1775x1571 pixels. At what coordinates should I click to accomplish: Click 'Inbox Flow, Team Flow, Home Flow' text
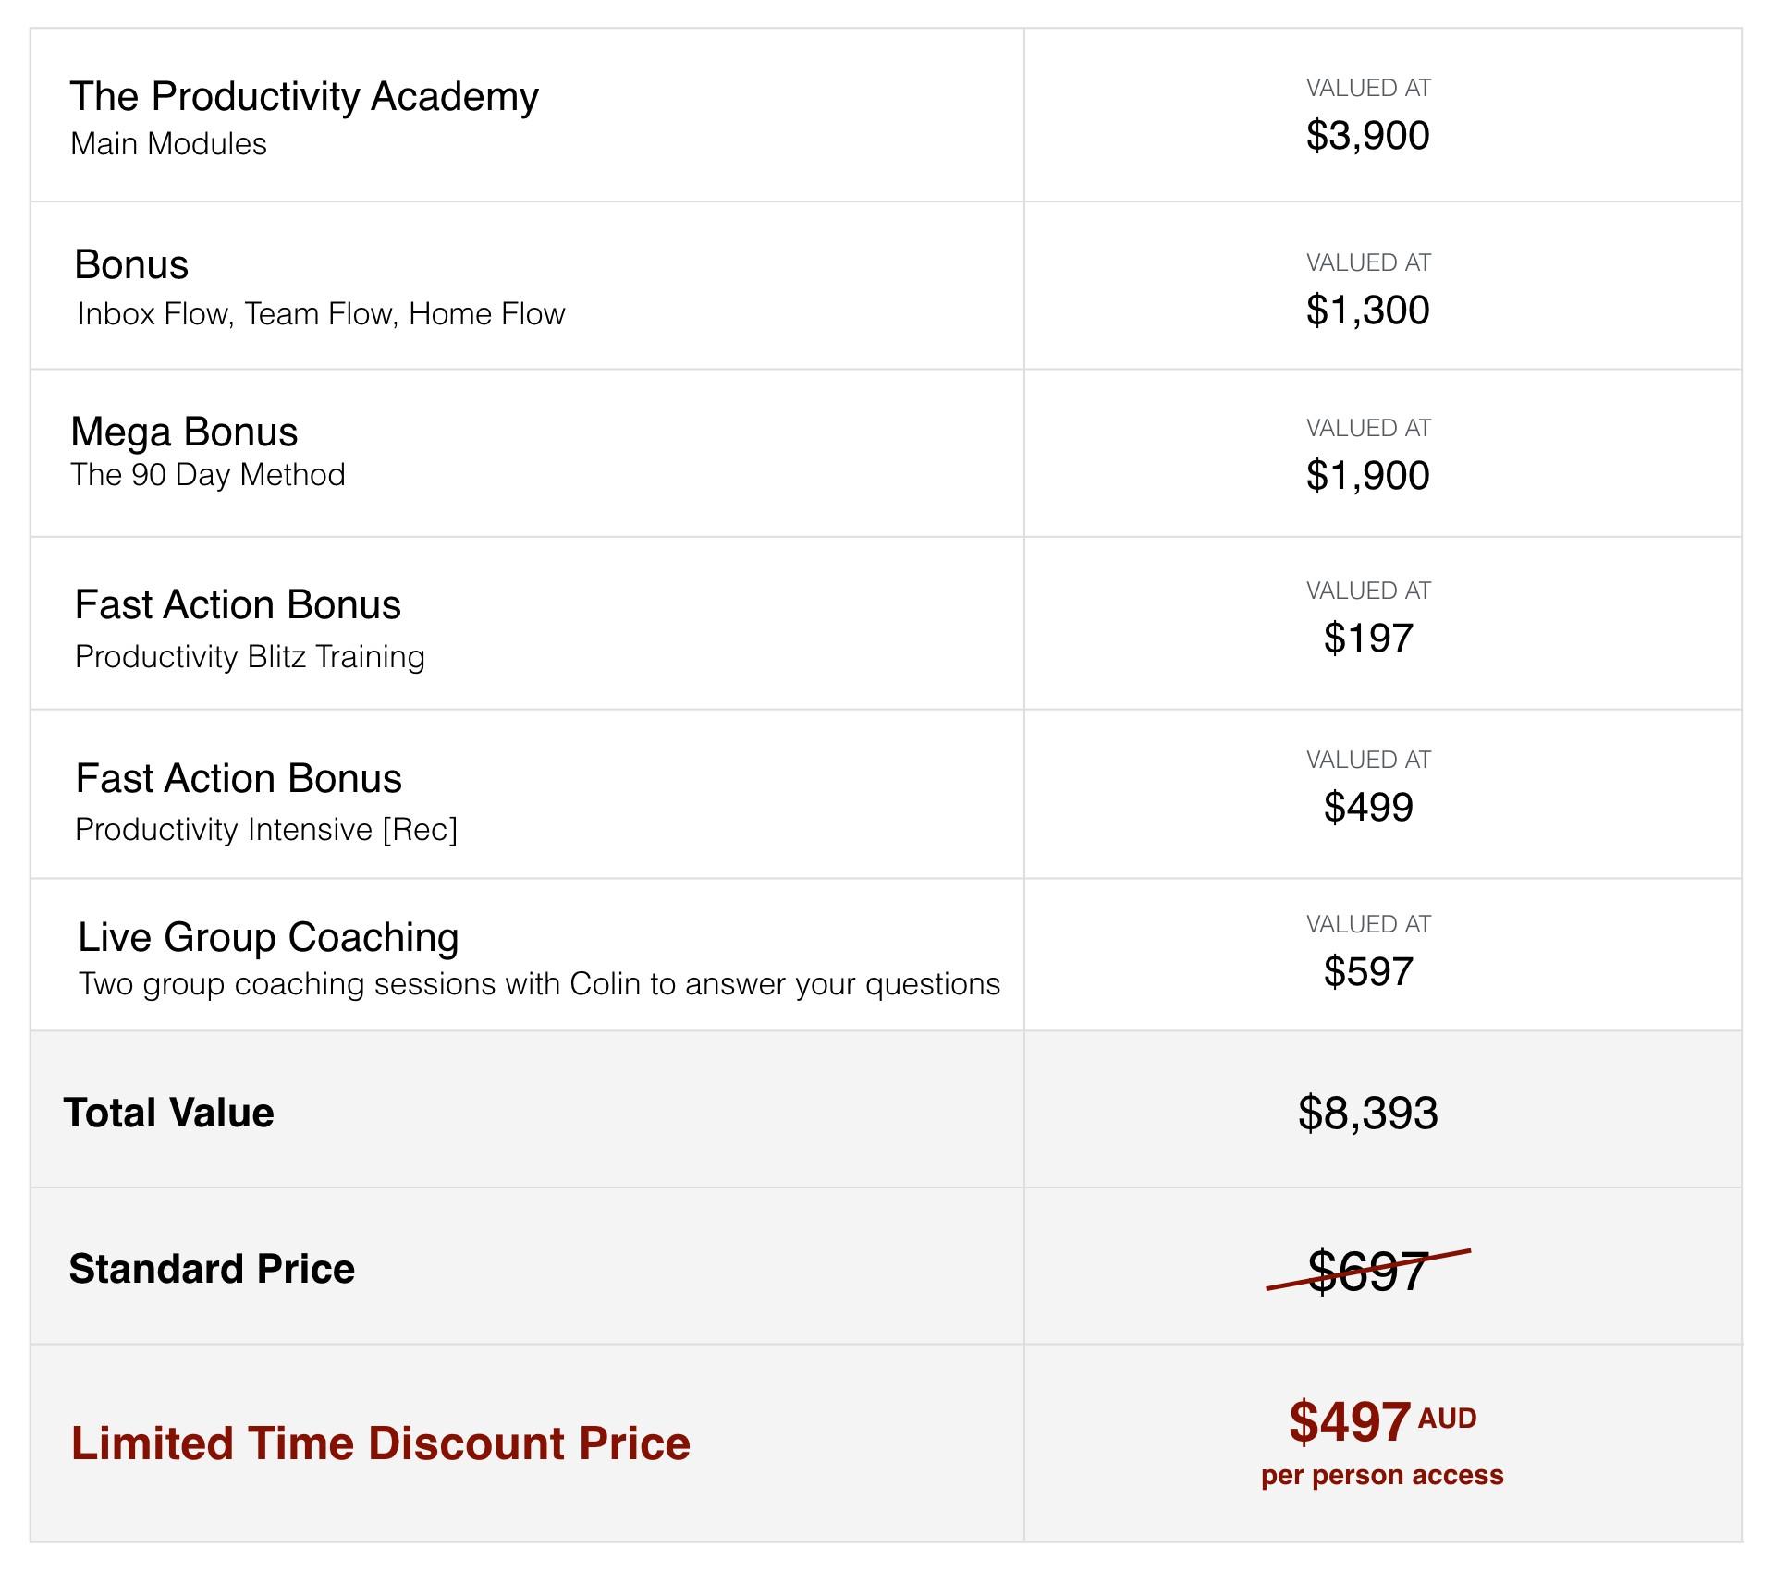[x=321, y=314]
